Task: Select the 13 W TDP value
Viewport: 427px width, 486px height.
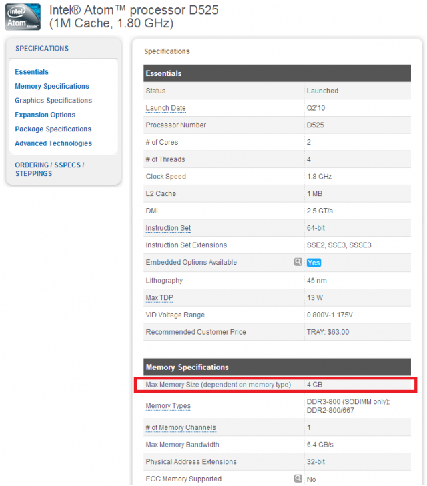Action: tap(315, 297)
